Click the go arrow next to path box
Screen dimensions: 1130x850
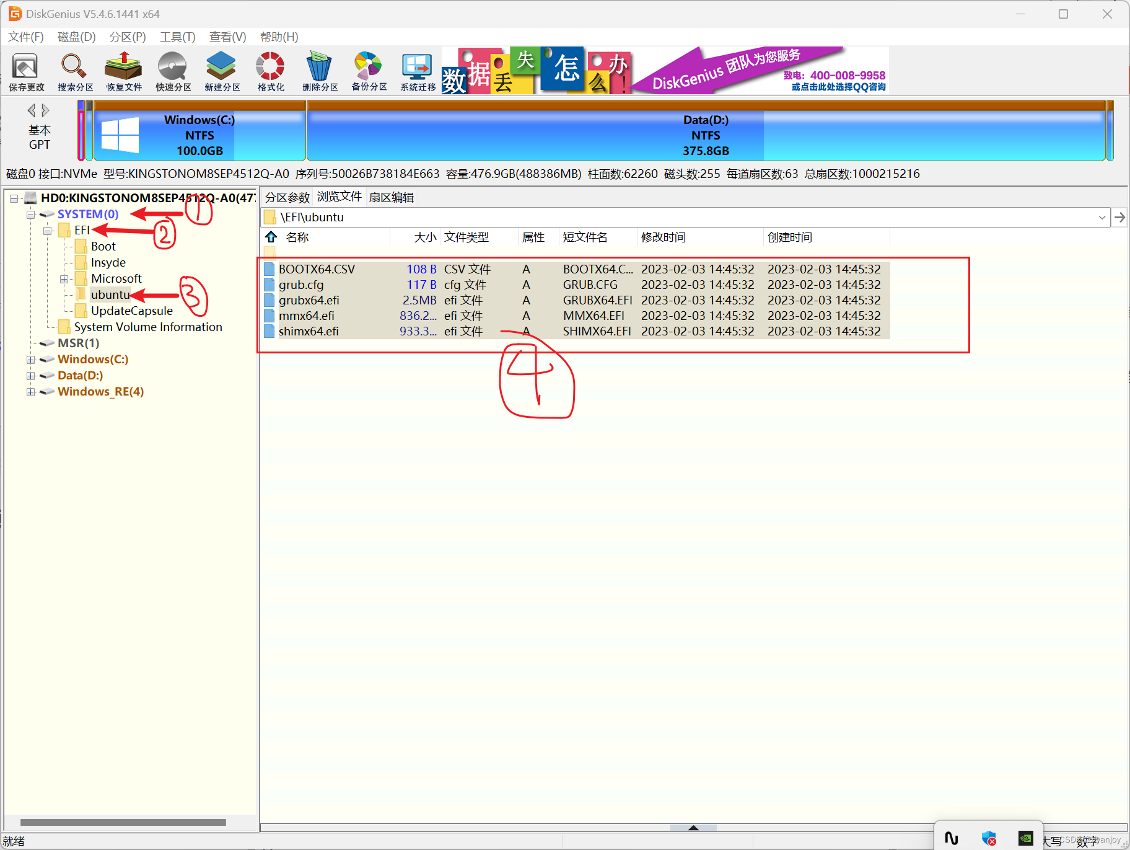point(1119,217)
